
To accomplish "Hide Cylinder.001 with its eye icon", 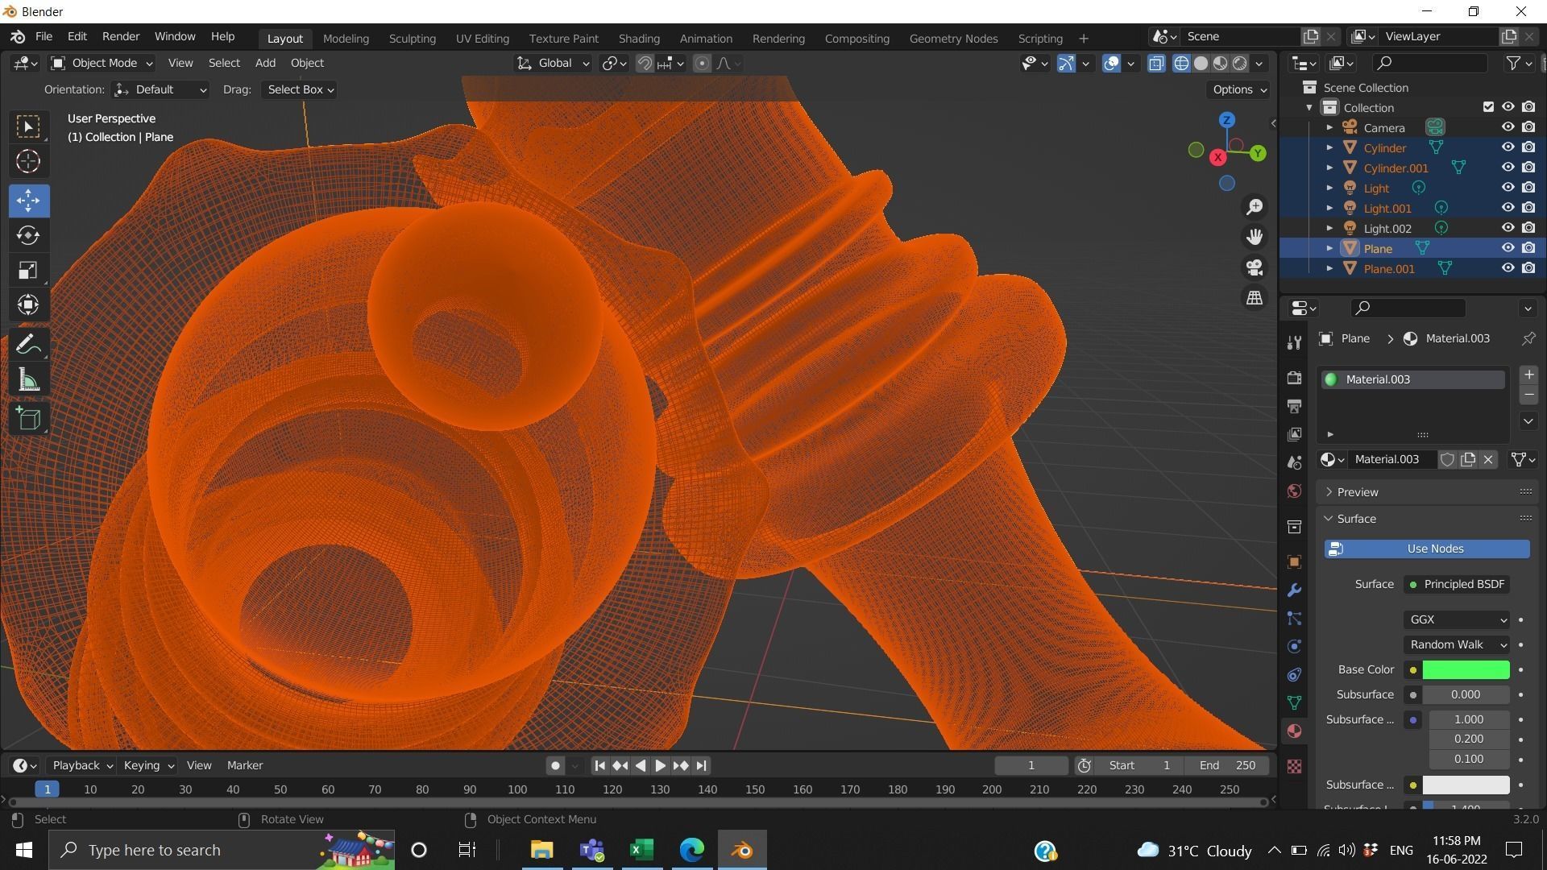I will coord(1508,168).
